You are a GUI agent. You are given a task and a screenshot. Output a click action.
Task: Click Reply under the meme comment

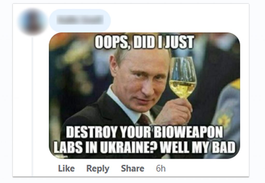coord(98,169)
